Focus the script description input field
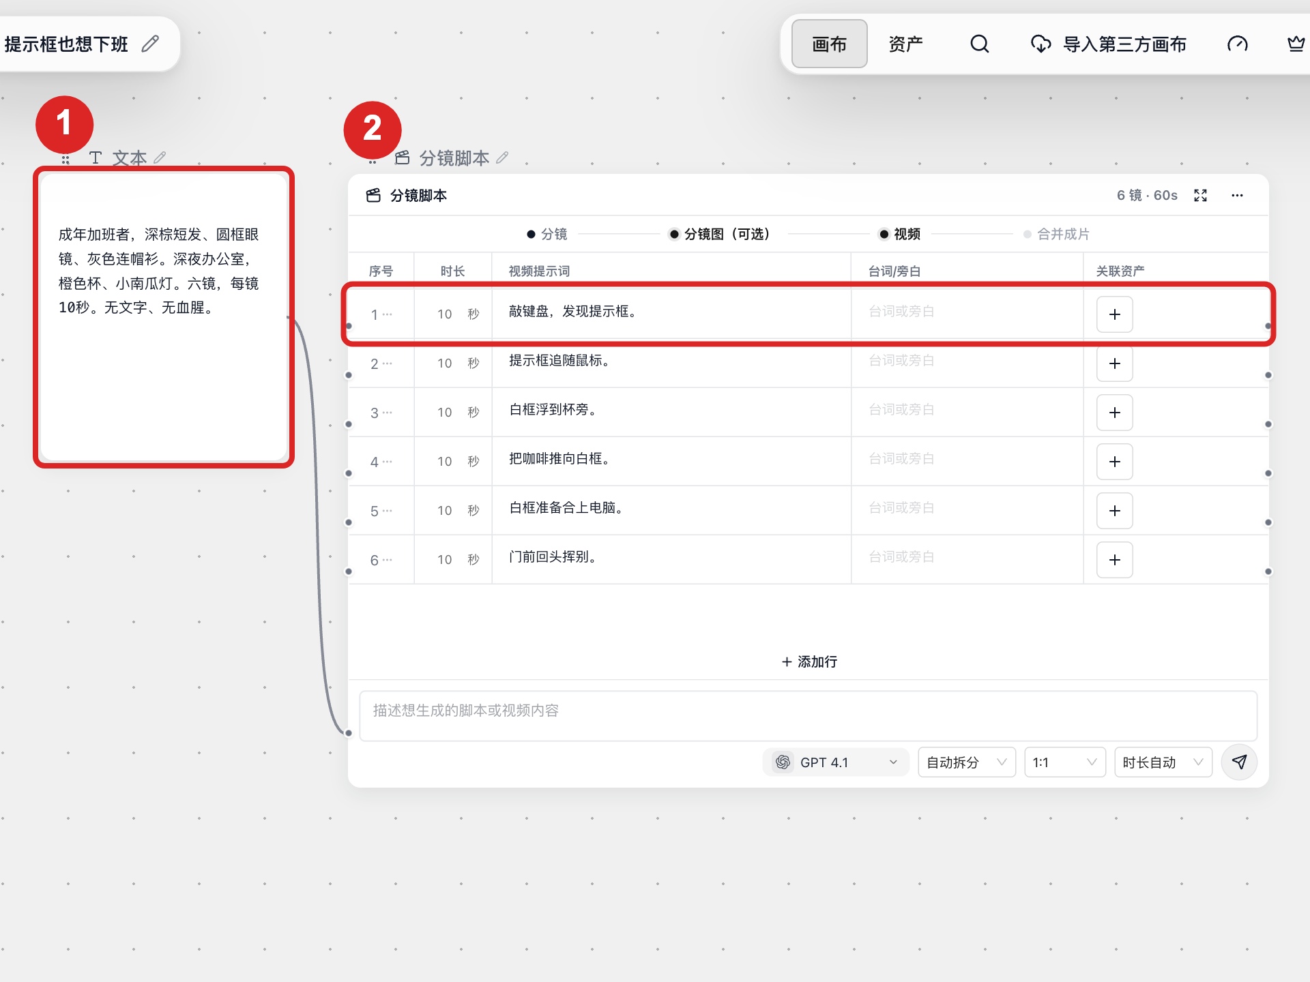Image resolution: width=1310 pixels, height=982 pixels. pos(809,715)
